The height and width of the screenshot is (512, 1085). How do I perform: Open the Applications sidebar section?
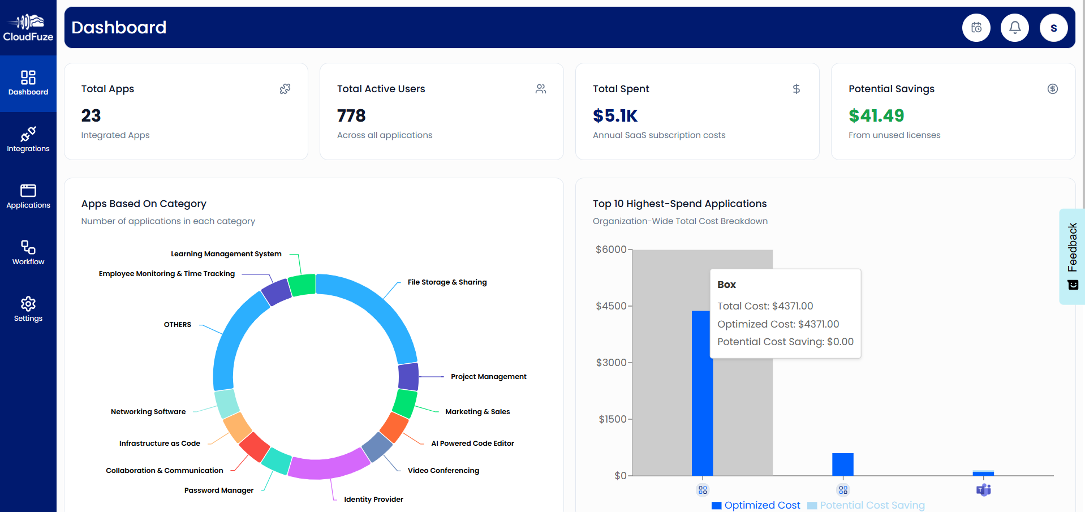[x=28, y=196]
